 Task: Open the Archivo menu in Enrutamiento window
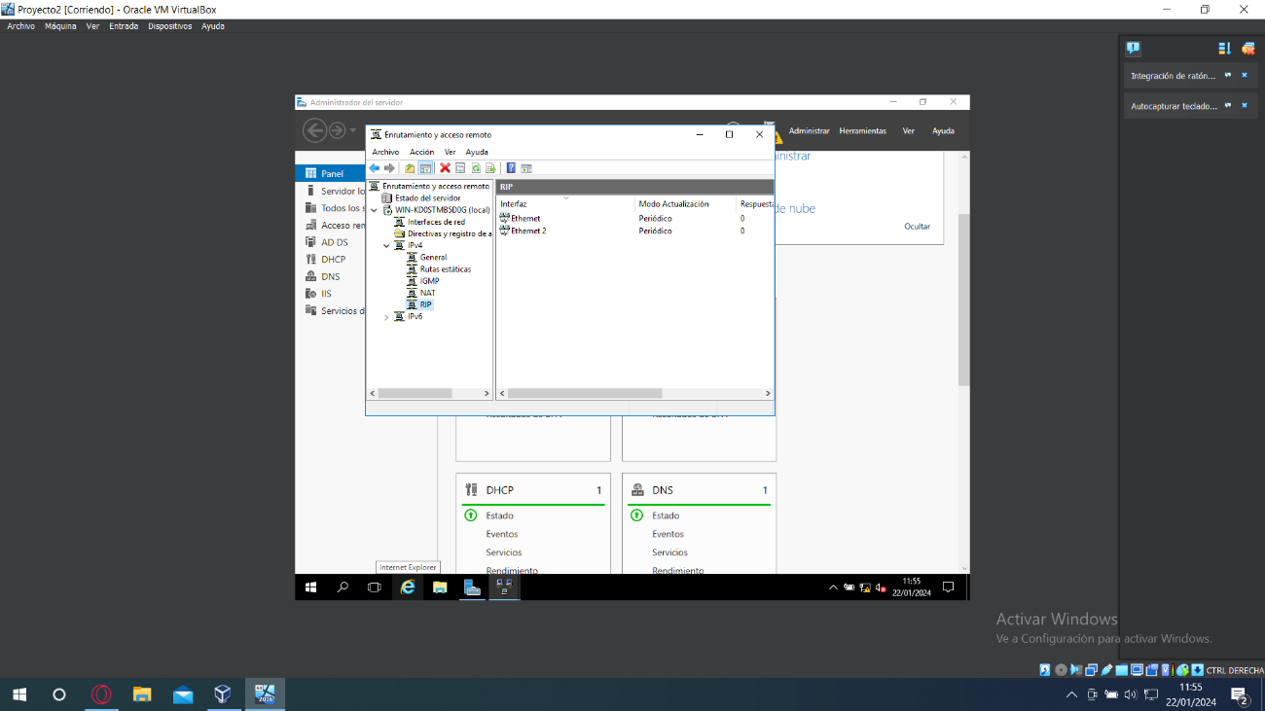385,152
